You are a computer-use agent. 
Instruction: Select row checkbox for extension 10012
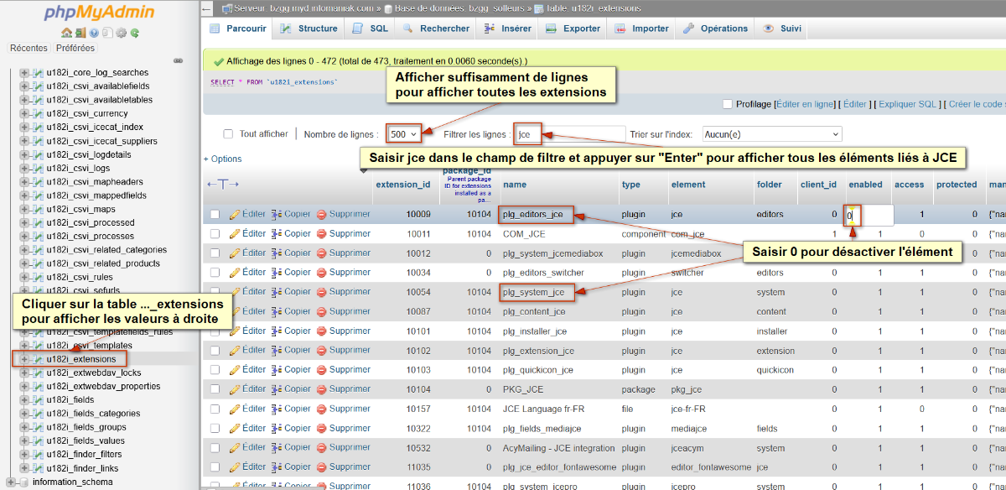tap(215, 253)
